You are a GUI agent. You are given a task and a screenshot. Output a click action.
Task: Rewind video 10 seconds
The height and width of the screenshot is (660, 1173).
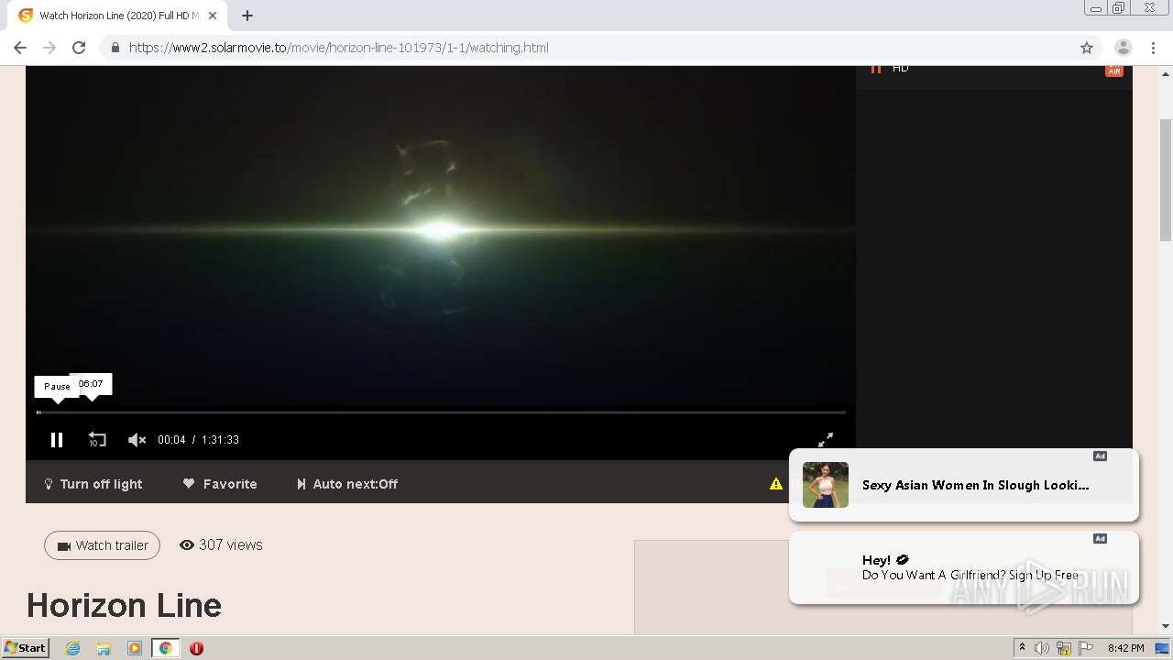tap(97, 440)
